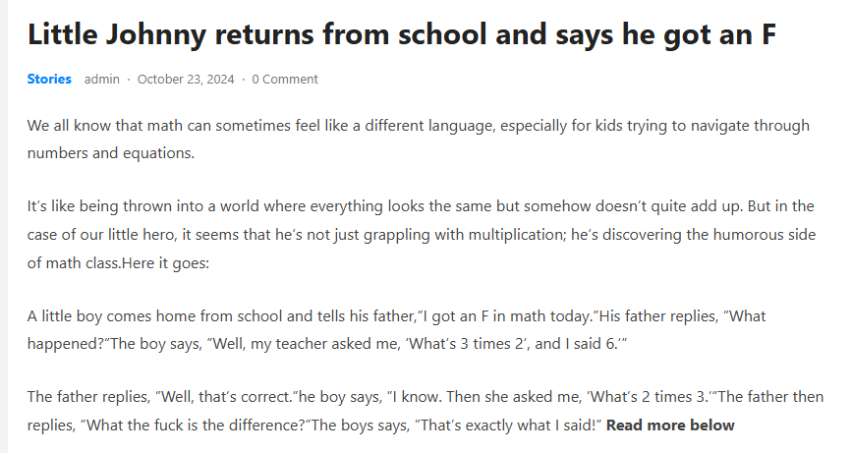Click the phrase 'numbers and equations'
Viewport: 852px width, 453px height.
point(111,154)
